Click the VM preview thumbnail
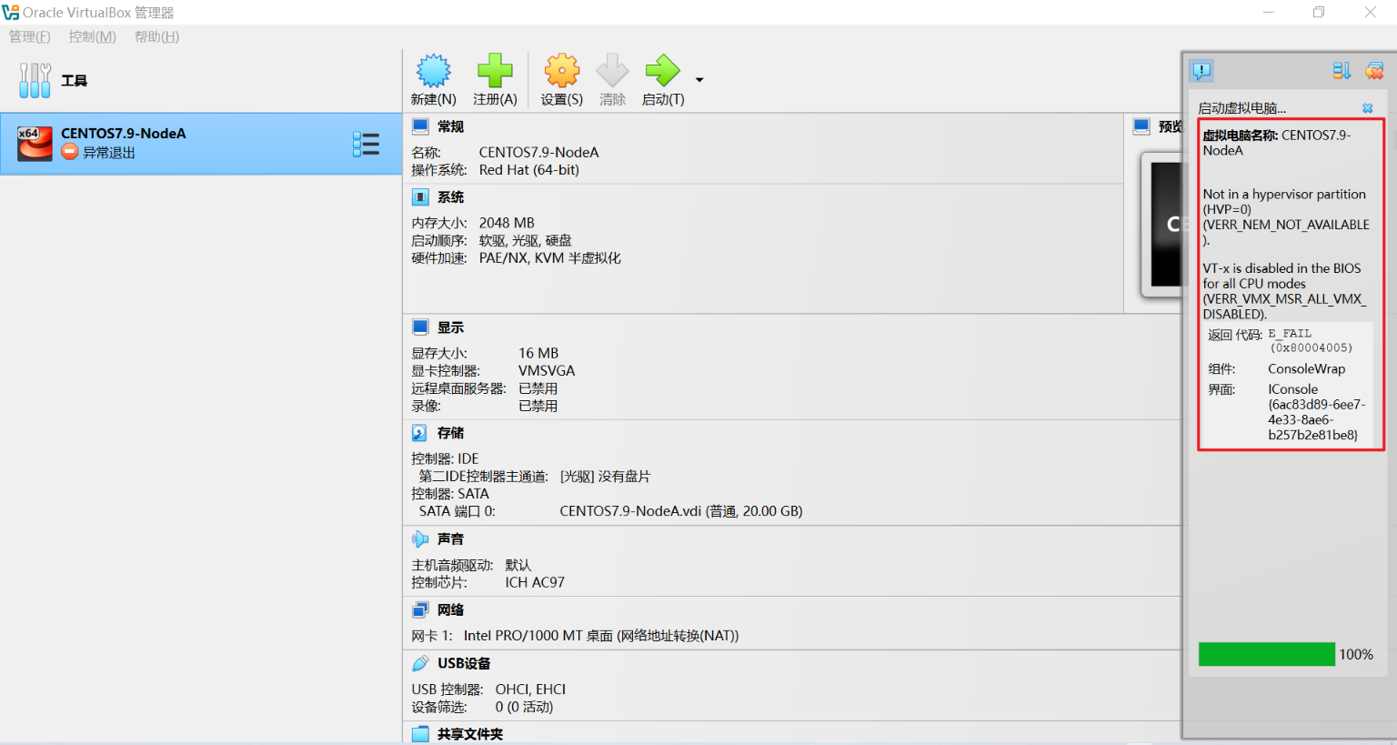 1161,224
